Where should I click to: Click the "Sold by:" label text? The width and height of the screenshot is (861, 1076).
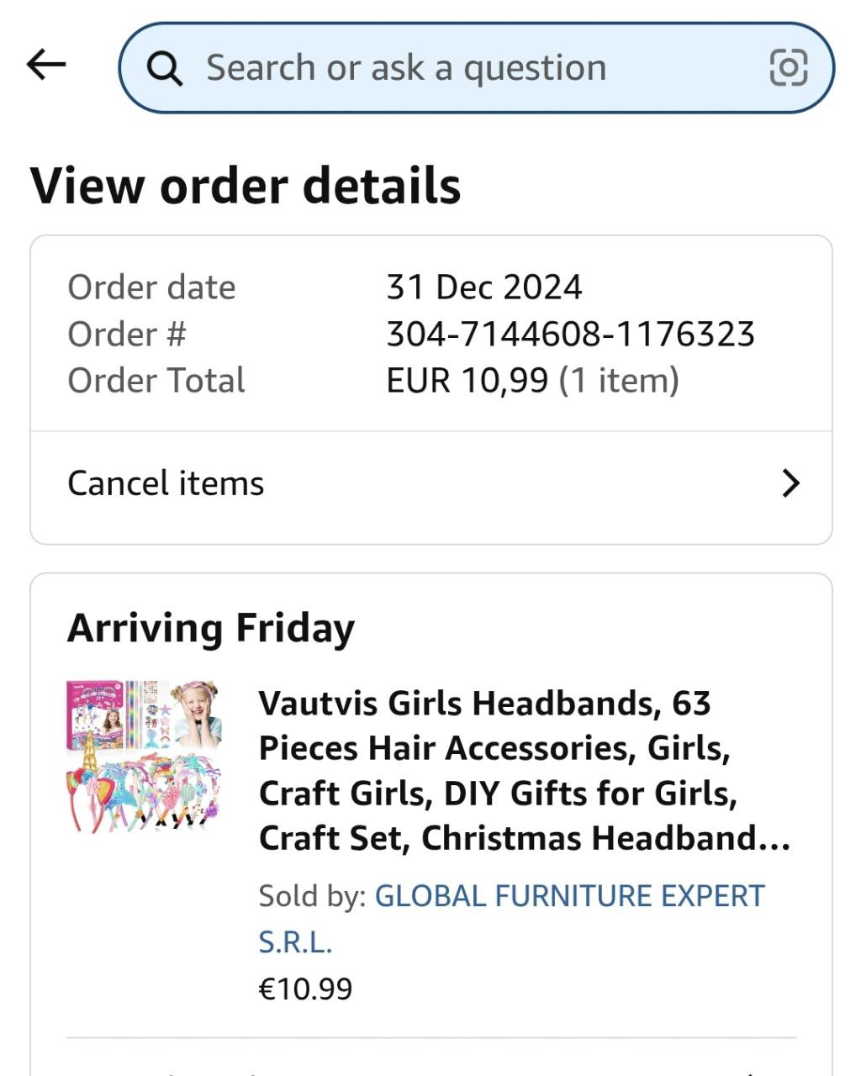311,896
